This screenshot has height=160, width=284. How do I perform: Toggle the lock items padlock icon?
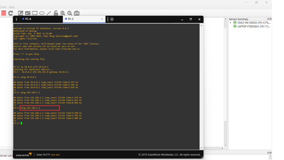pyautogui.click(x=56, y=13)
